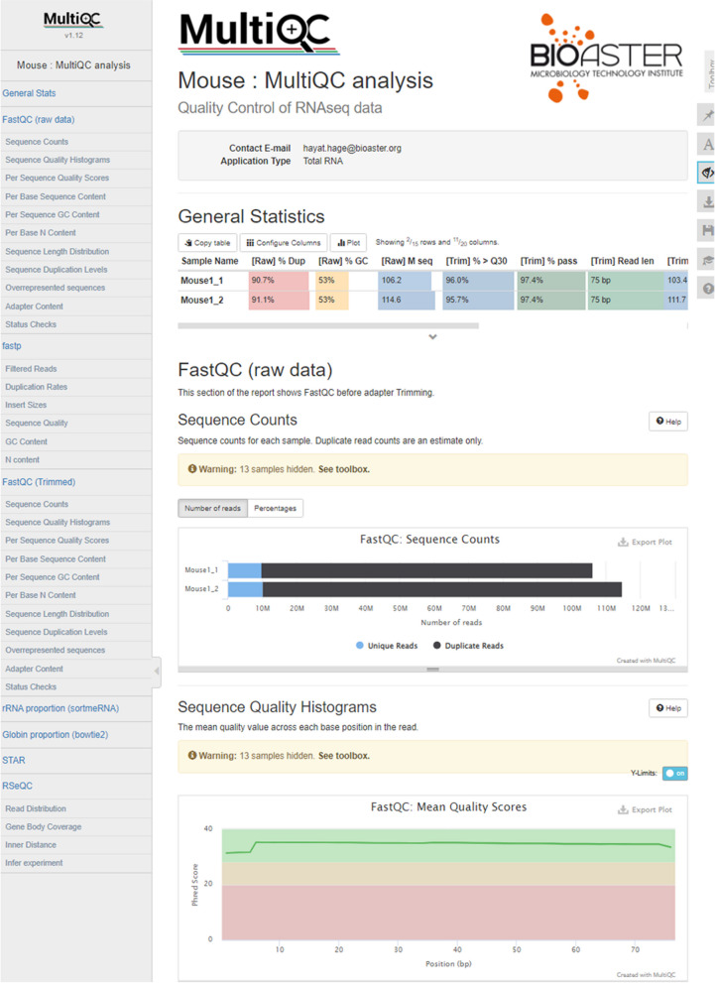Open Inner Distance under RSeQC
Screen dimensions: 715x983
(31, 845)
